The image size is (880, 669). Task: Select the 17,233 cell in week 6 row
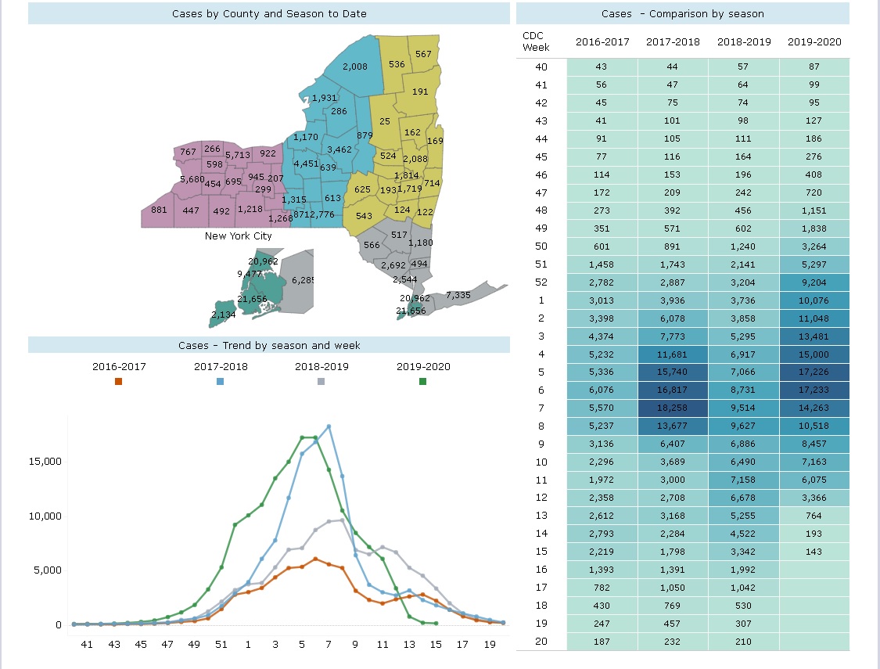coord(814,390)
